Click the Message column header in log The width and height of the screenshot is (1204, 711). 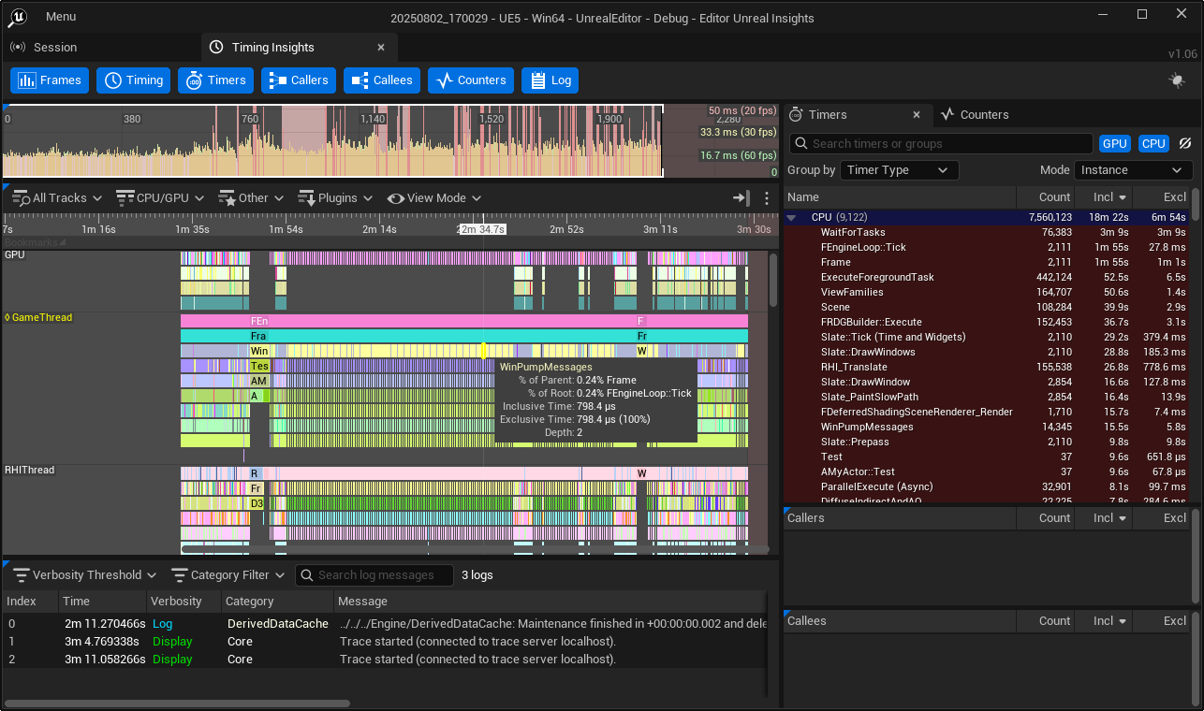[550, 602]
